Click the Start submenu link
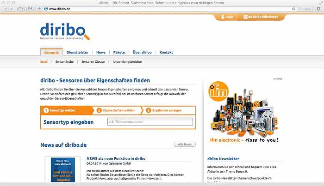Screen dimensions: 324x186 (44, 61)
